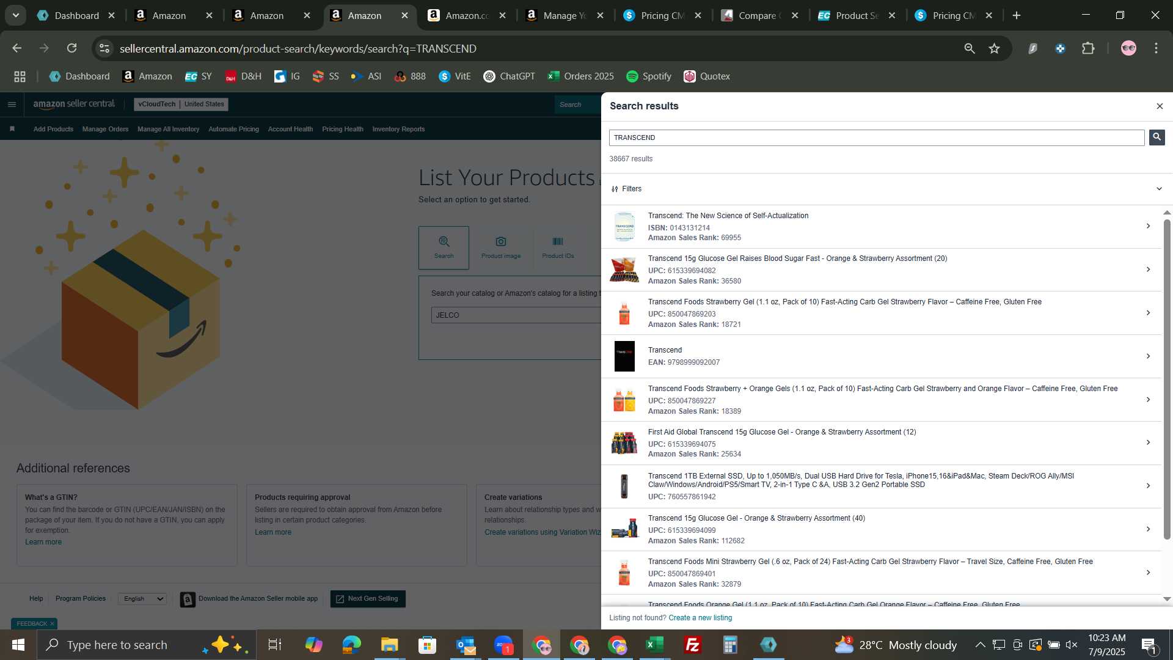1173x660 pixels.
Task: Switch to the Dashboard browser tab
Action: [x=76, y=15]
